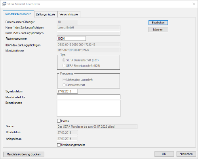
Task: Switch to the Zahlungshistorie tab
Action: coord(46,14)
